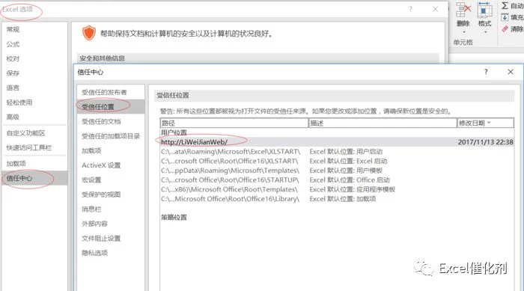Click description Excel 默认位置: 加载项

(x=343, y=199)
